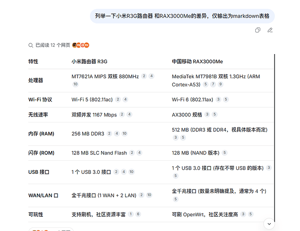Open the source favicons next to 已阅读 12 个网页
This screenshot has height=231, width=300.
coord(81,45)
